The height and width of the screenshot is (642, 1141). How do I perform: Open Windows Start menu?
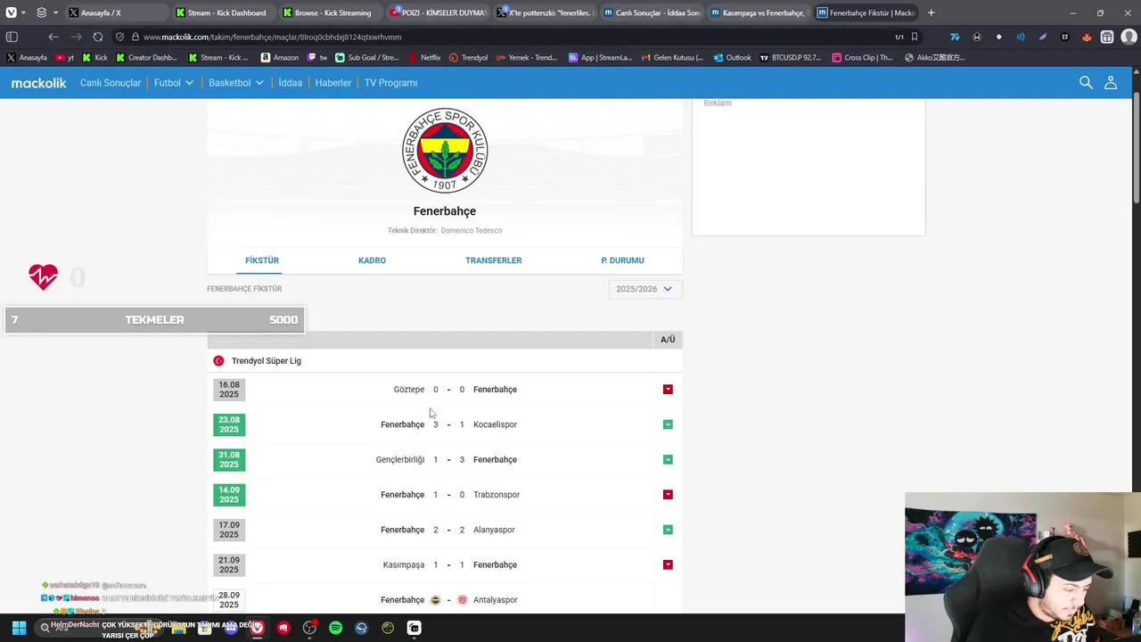click(19, 628)
